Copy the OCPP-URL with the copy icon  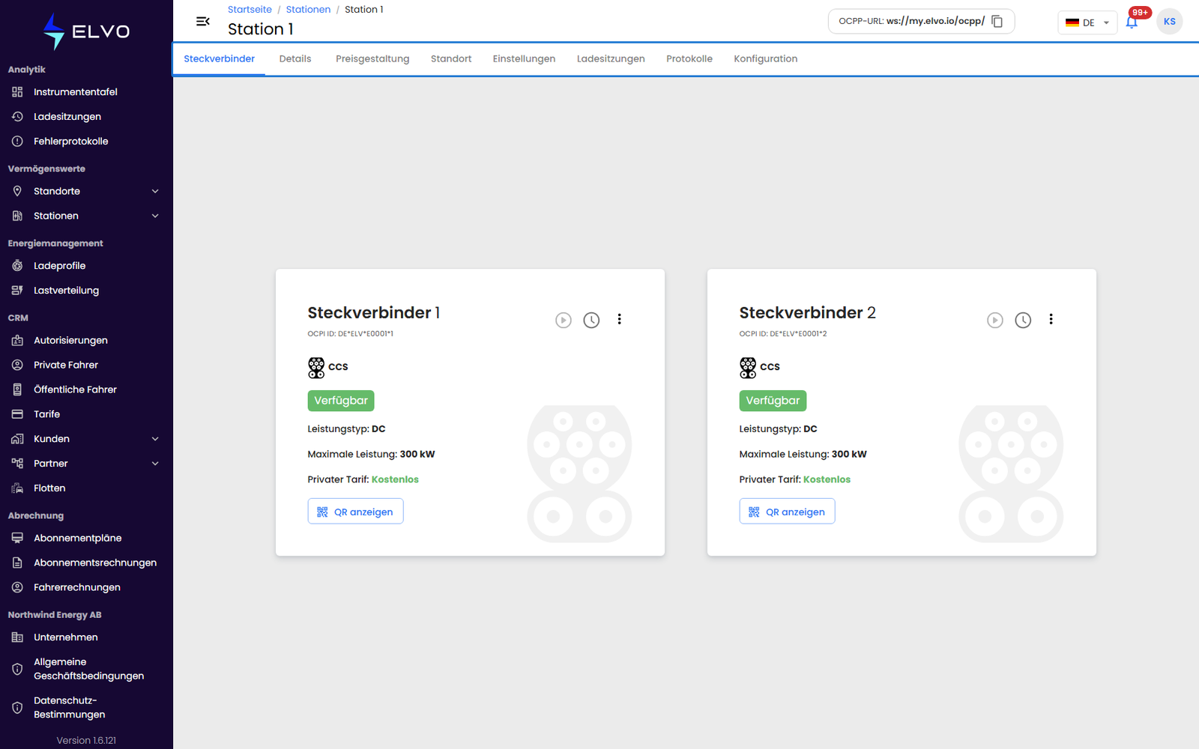click(997, 22)
